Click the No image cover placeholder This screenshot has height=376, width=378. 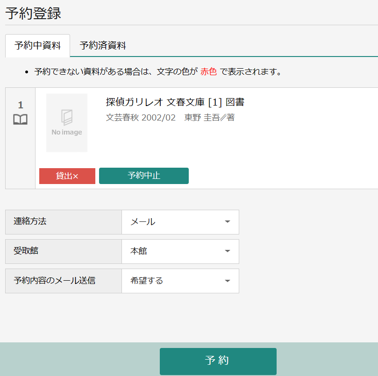[x=67, y=122]
